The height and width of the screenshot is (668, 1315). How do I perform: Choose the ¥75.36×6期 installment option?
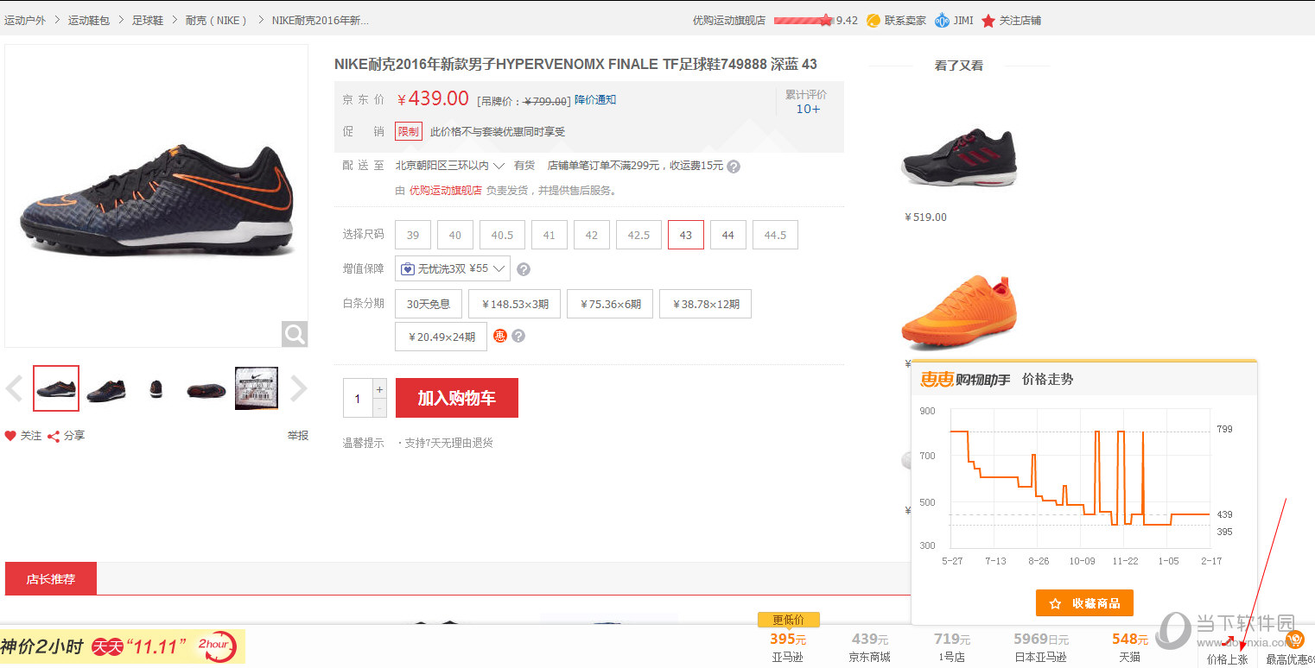tap(610, 304)
